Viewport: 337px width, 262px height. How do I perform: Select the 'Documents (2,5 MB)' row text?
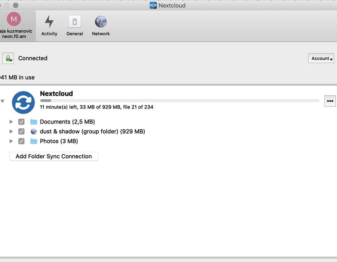(67, 122)
